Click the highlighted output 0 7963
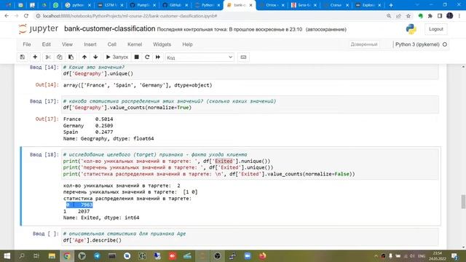This screenshot has height=262, width=466. pos(79,205)
